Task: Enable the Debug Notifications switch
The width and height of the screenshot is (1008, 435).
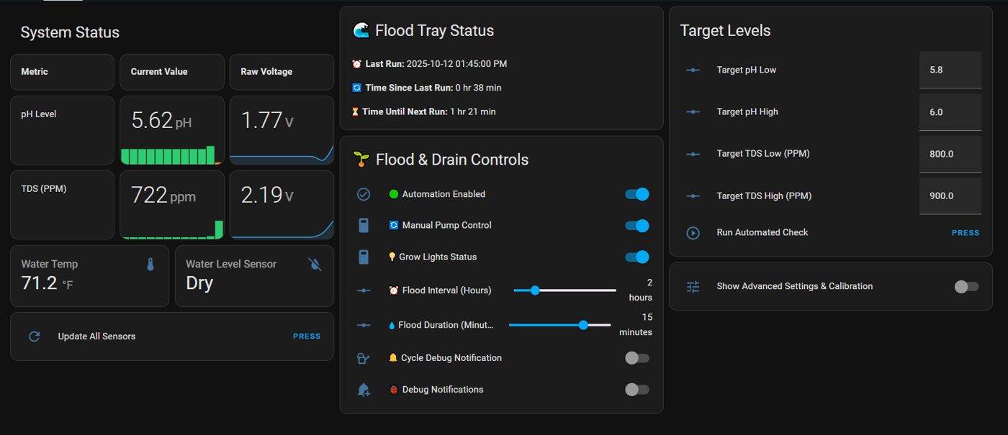Action: click(636, 390)
